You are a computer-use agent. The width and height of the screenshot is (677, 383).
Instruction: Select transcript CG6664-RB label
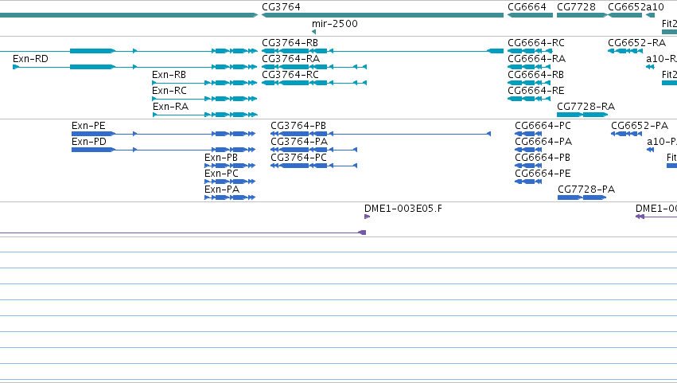pyautogui.click(x=536, y=75)
